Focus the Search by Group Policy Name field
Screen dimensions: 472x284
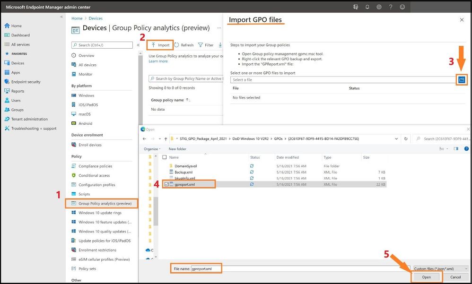point(186,78)
